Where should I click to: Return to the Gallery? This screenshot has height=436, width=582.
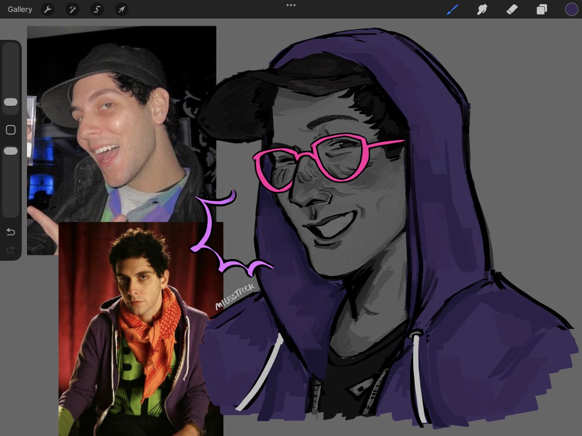(x=20, y=9)
